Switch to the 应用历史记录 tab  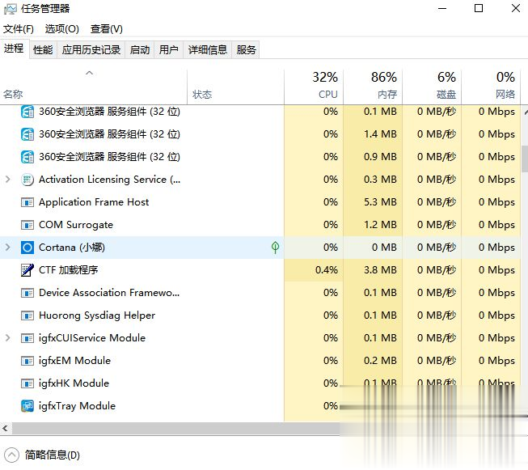[x=91, y=50]
